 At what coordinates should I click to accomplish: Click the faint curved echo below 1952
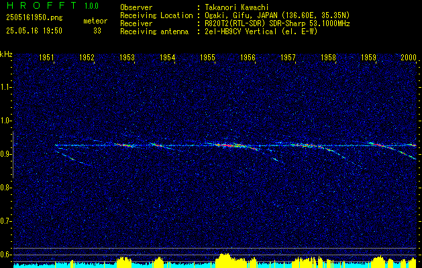click(73, 158)
